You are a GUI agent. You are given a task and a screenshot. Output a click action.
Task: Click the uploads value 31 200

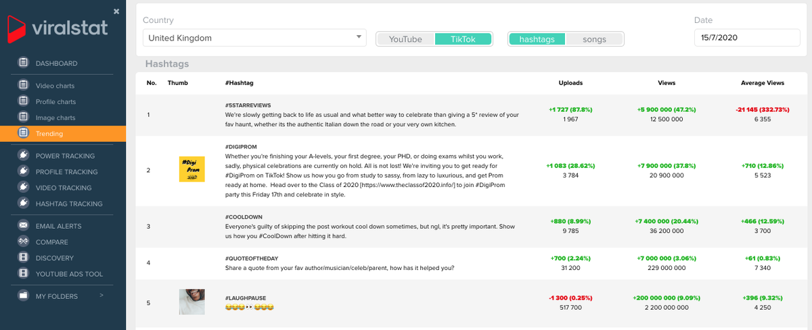pos(570,268)
